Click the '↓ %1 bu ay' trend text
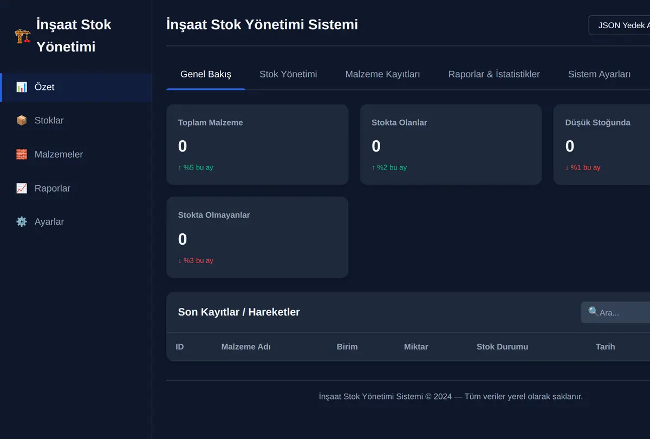 coord(583,167)
